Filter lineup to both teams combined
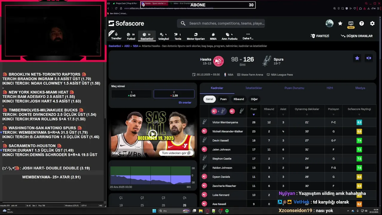The height and width of the screenshot is (215, 382). click(x=218, y=111)
